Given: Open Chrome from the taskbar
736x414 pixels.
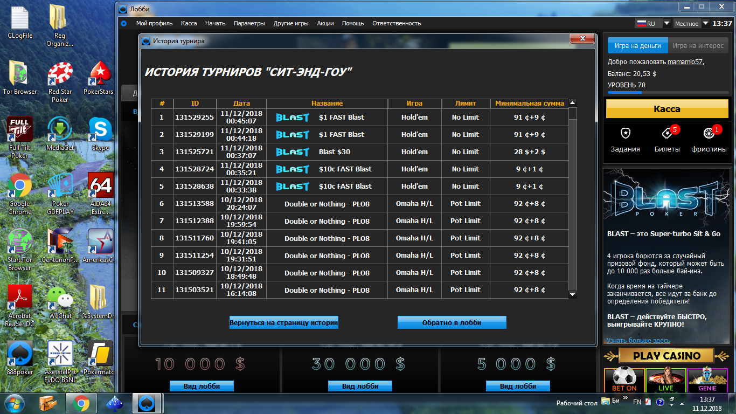Looking at the screenshot, I should (x=81, y=403).
